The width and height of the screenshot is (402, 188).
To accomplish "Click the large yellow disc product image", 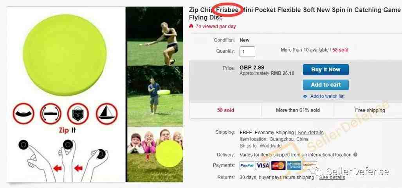I will 65,55.
